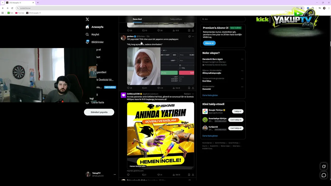
Task: Reply to the G4SkinsCOM ad post
Action: [x=128, y=175]
